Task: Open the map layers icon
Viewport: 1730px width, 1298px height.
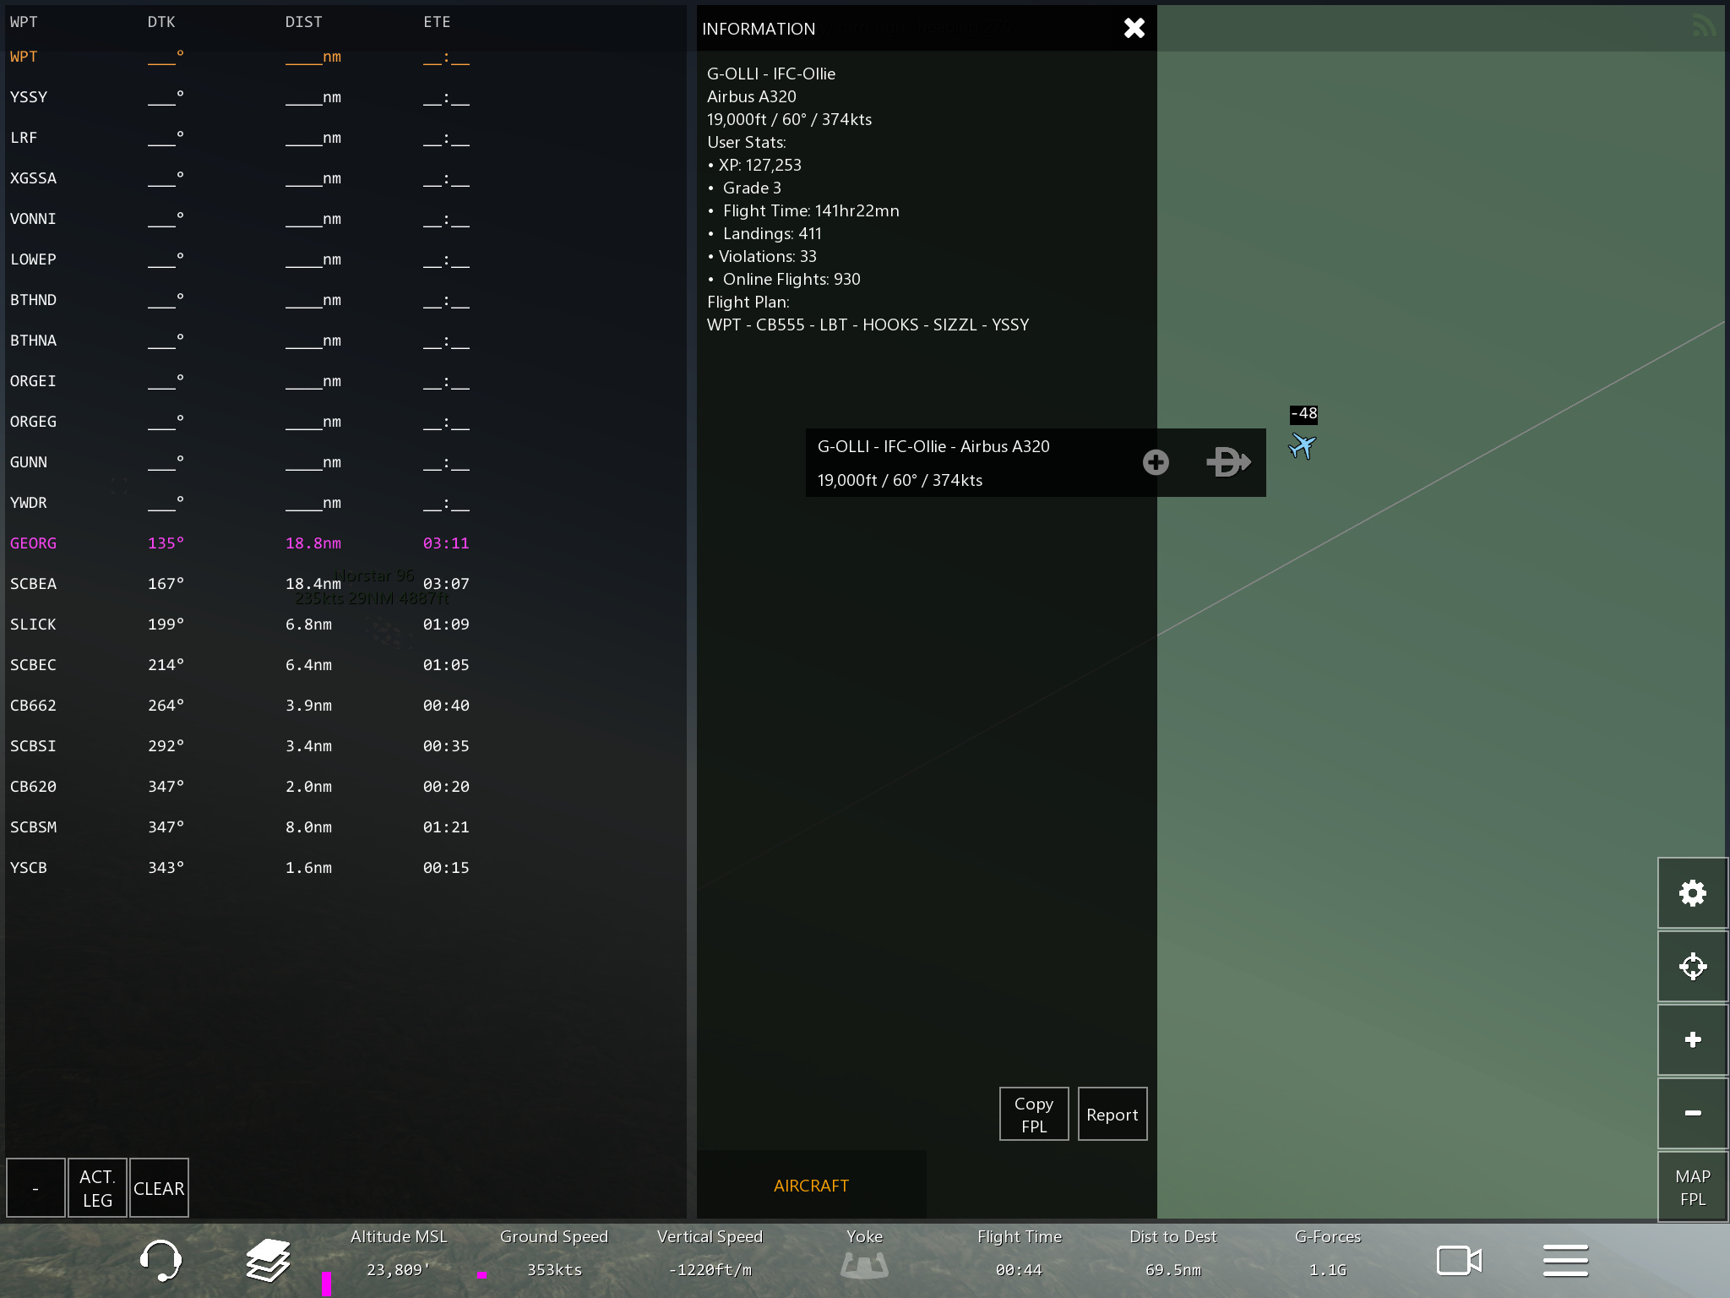Action: (268, 1260)
